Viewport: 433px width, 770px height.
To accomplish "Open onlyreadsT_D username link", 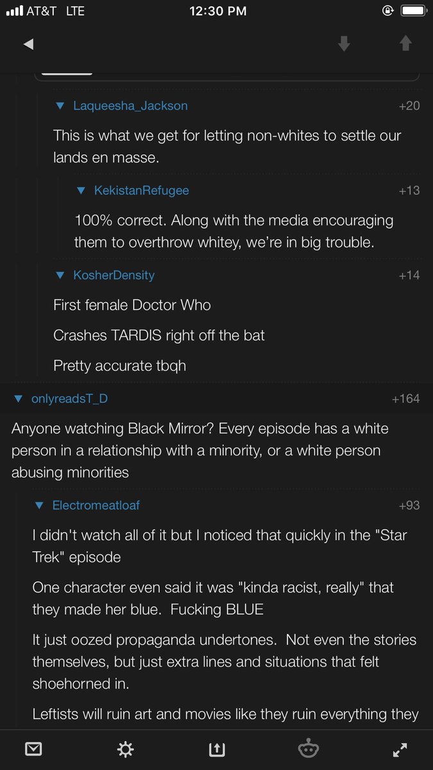I will 69,399.
